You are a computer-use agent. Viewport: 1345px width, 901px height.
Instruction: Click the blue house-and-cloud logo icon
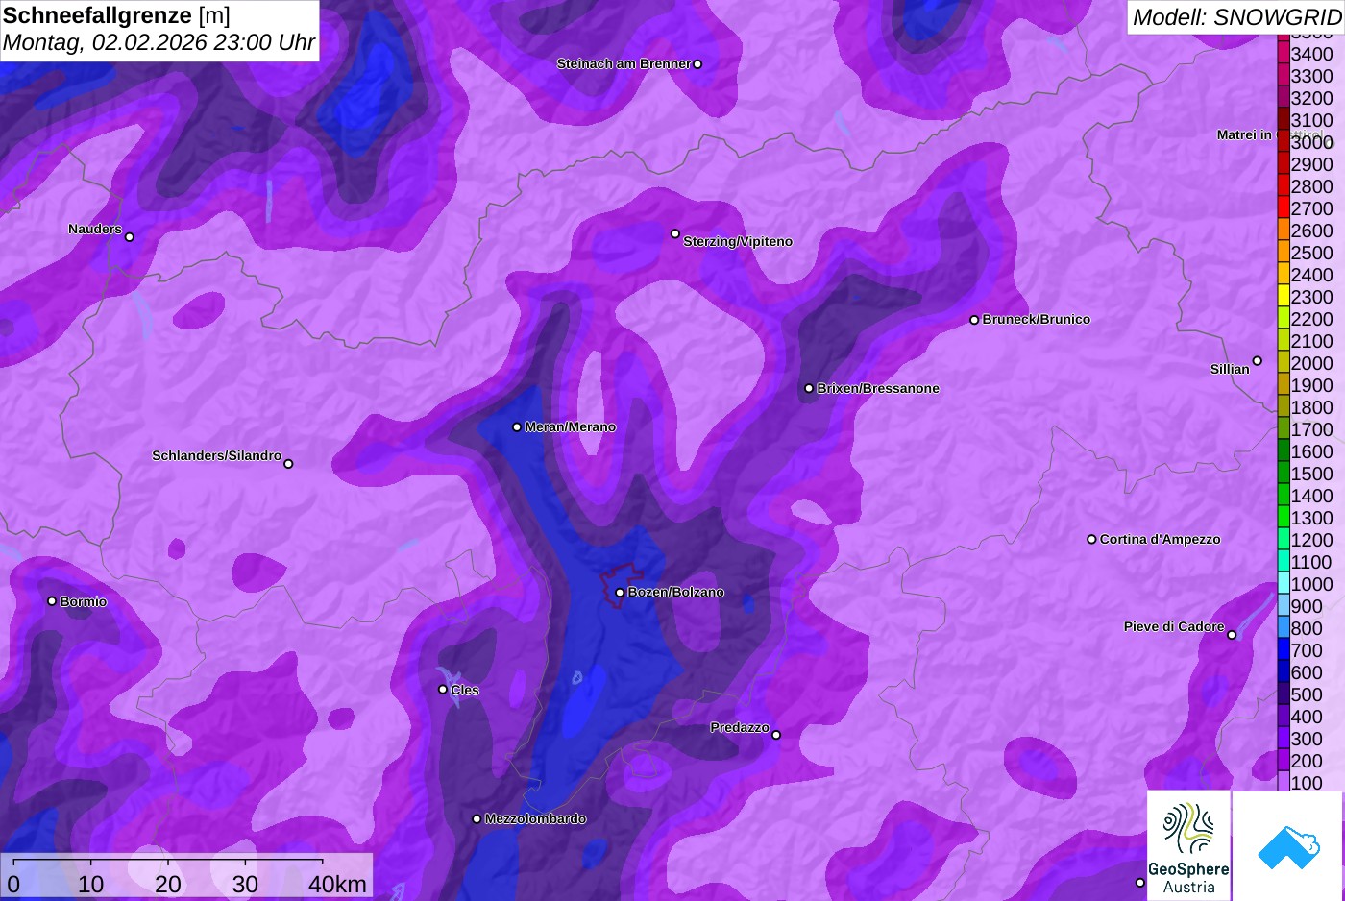1288,846
